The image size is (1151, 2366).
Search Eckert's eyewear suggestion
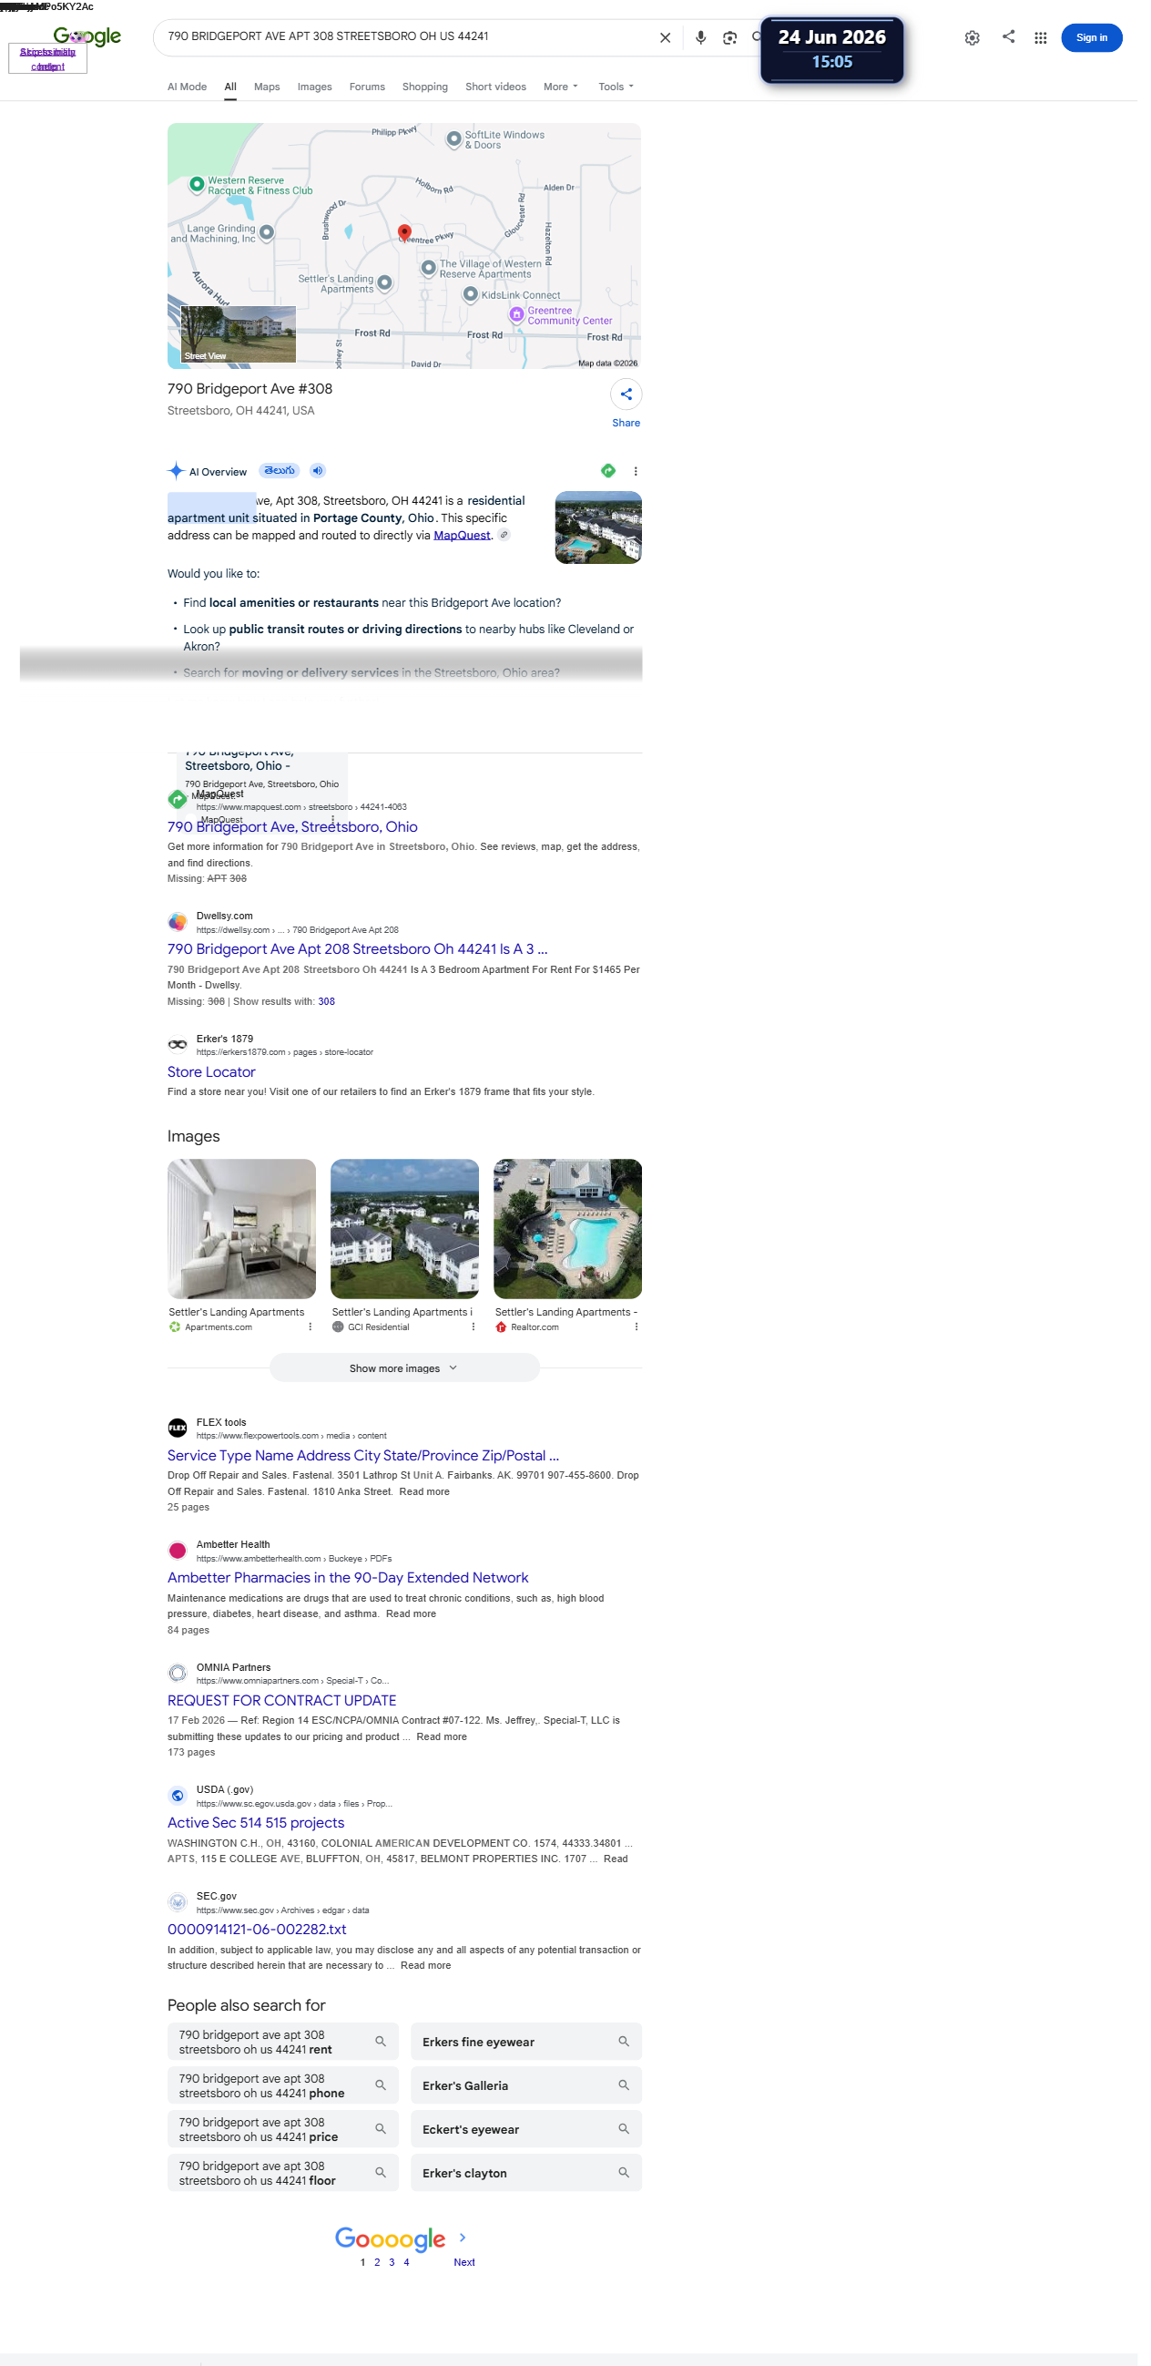(532, 2153)
